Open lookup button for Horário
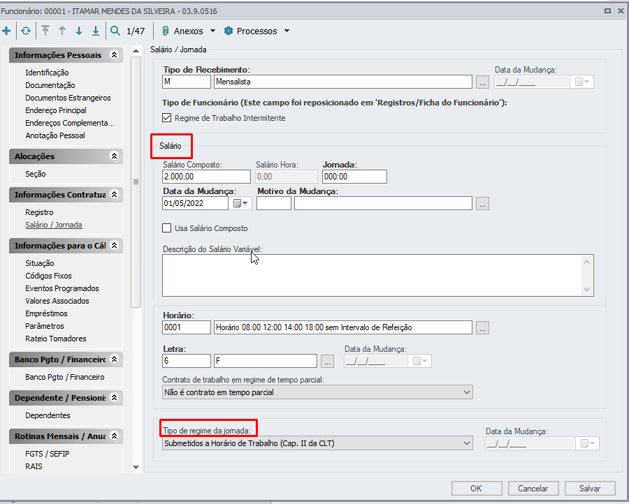This screenshot has height=504, width=629. coord(482,327)
